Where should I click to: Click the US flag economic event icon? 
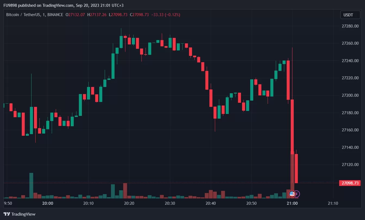coord(292,194)
